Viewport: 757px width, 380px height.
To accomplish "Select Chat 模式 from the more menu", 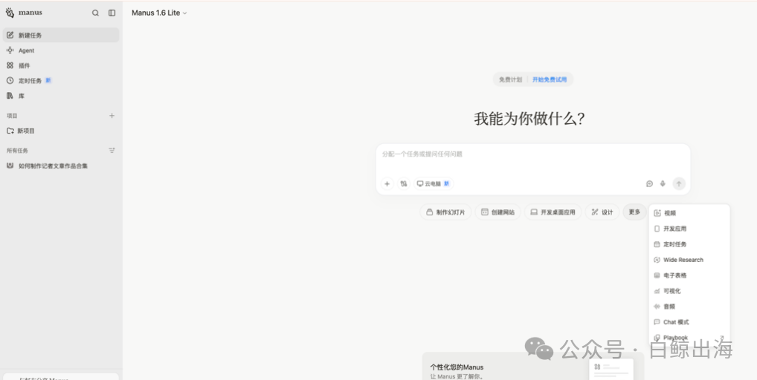I will click(689, 322).
